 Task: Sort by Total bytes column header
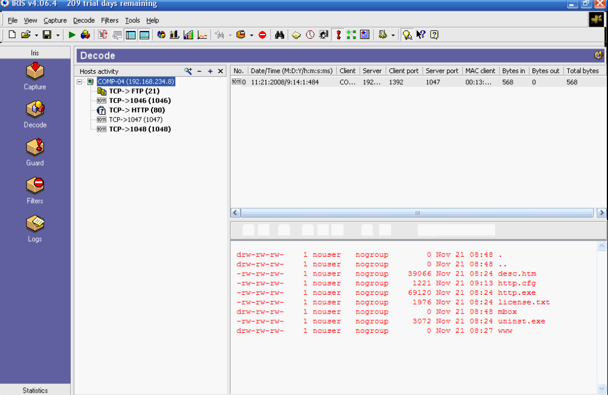583,71
